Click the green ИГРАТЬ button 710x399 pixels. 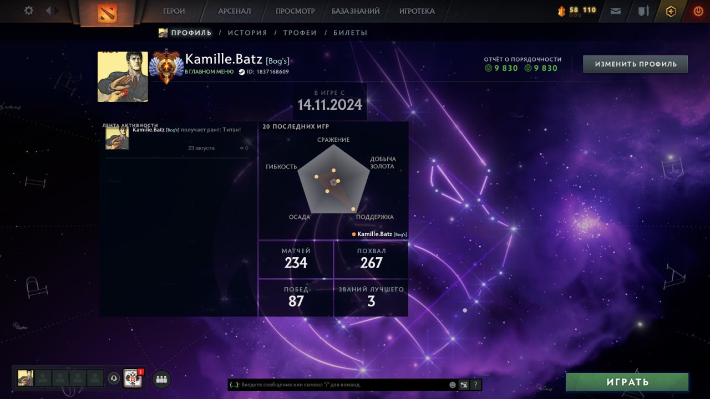coord(627,382)
